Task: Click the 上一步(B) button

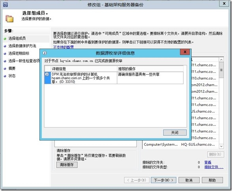Action: [137, 180]
